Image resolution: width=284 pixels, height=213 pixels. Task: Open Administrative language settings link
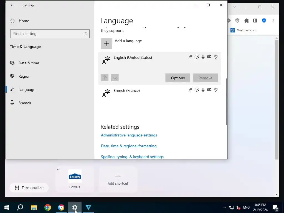pyautogui.click(x=129, y=135)
